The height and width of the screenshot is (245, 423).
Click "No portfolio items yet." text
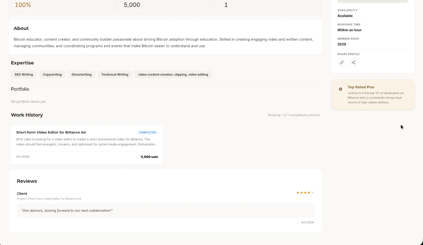[x=29, y=102]
